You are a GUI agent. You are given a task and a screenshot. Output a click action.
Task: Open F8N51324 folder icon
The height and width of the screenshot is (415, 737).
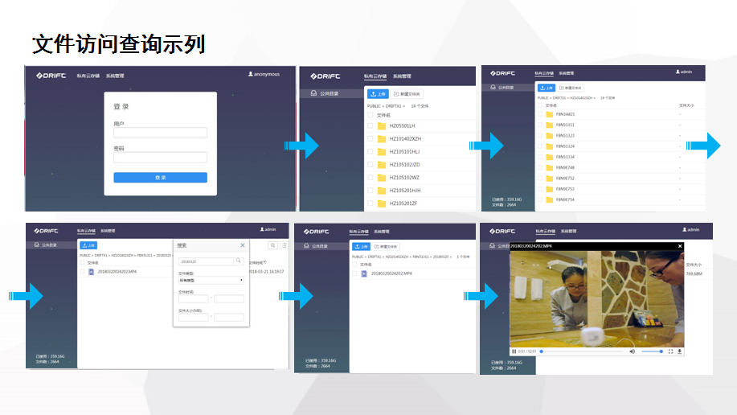pyautogui.click(x=549, y=146)
